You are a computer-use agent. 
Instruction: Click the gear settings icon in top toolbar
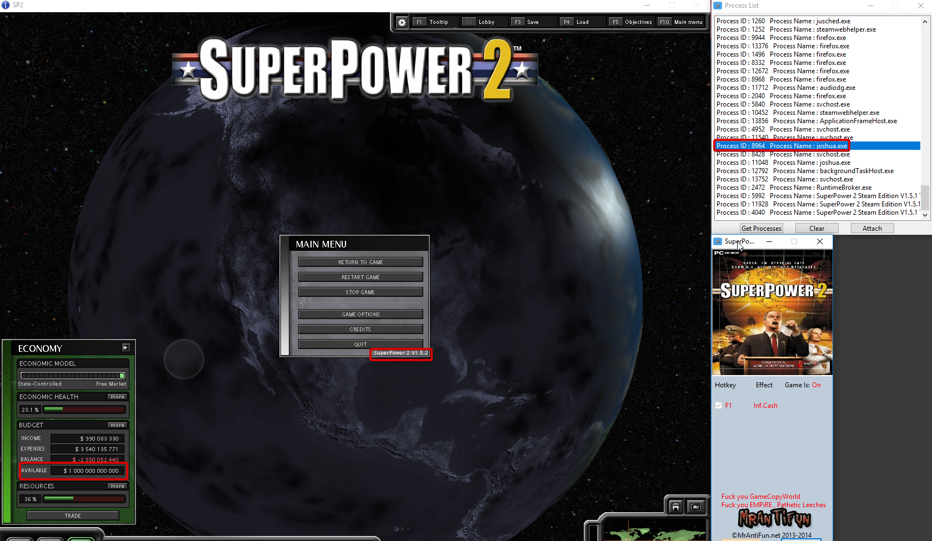tap(402, 22)
